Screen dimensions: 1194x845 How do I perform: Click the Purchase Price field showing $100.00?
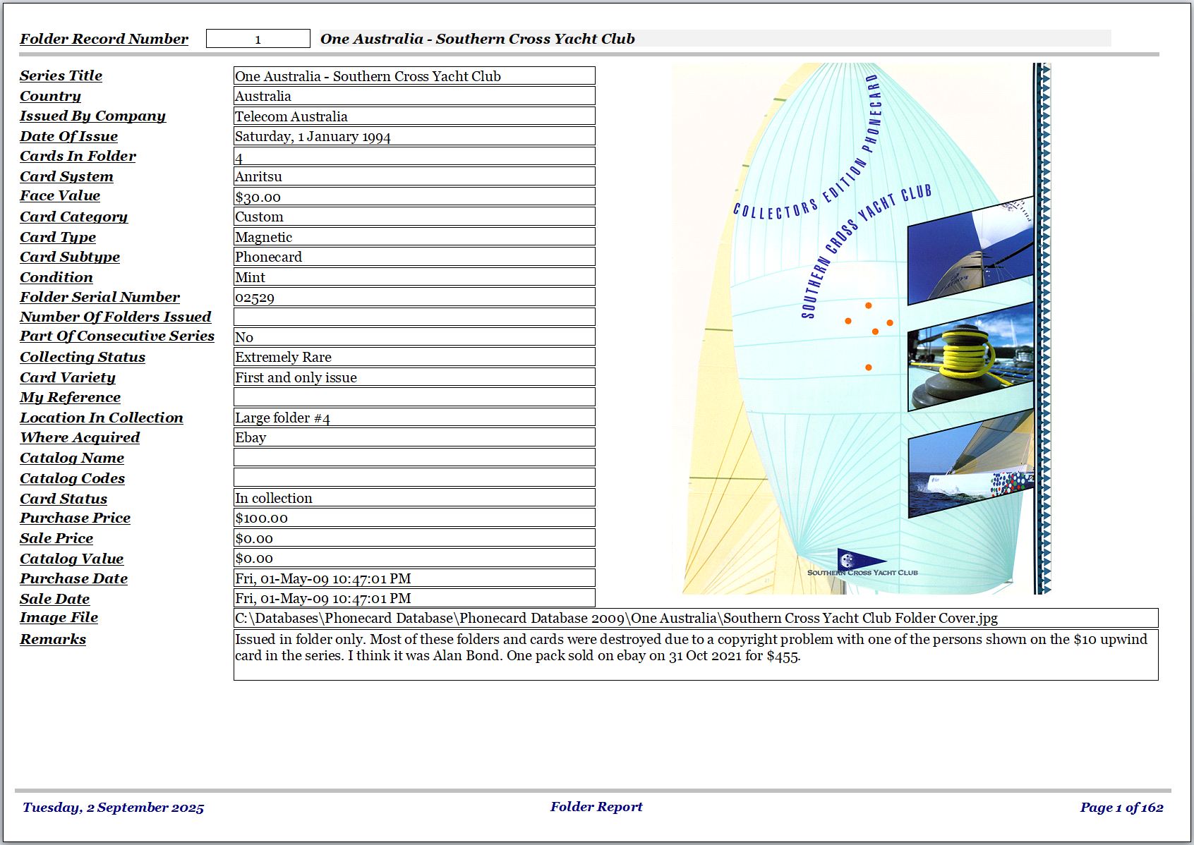414,518
